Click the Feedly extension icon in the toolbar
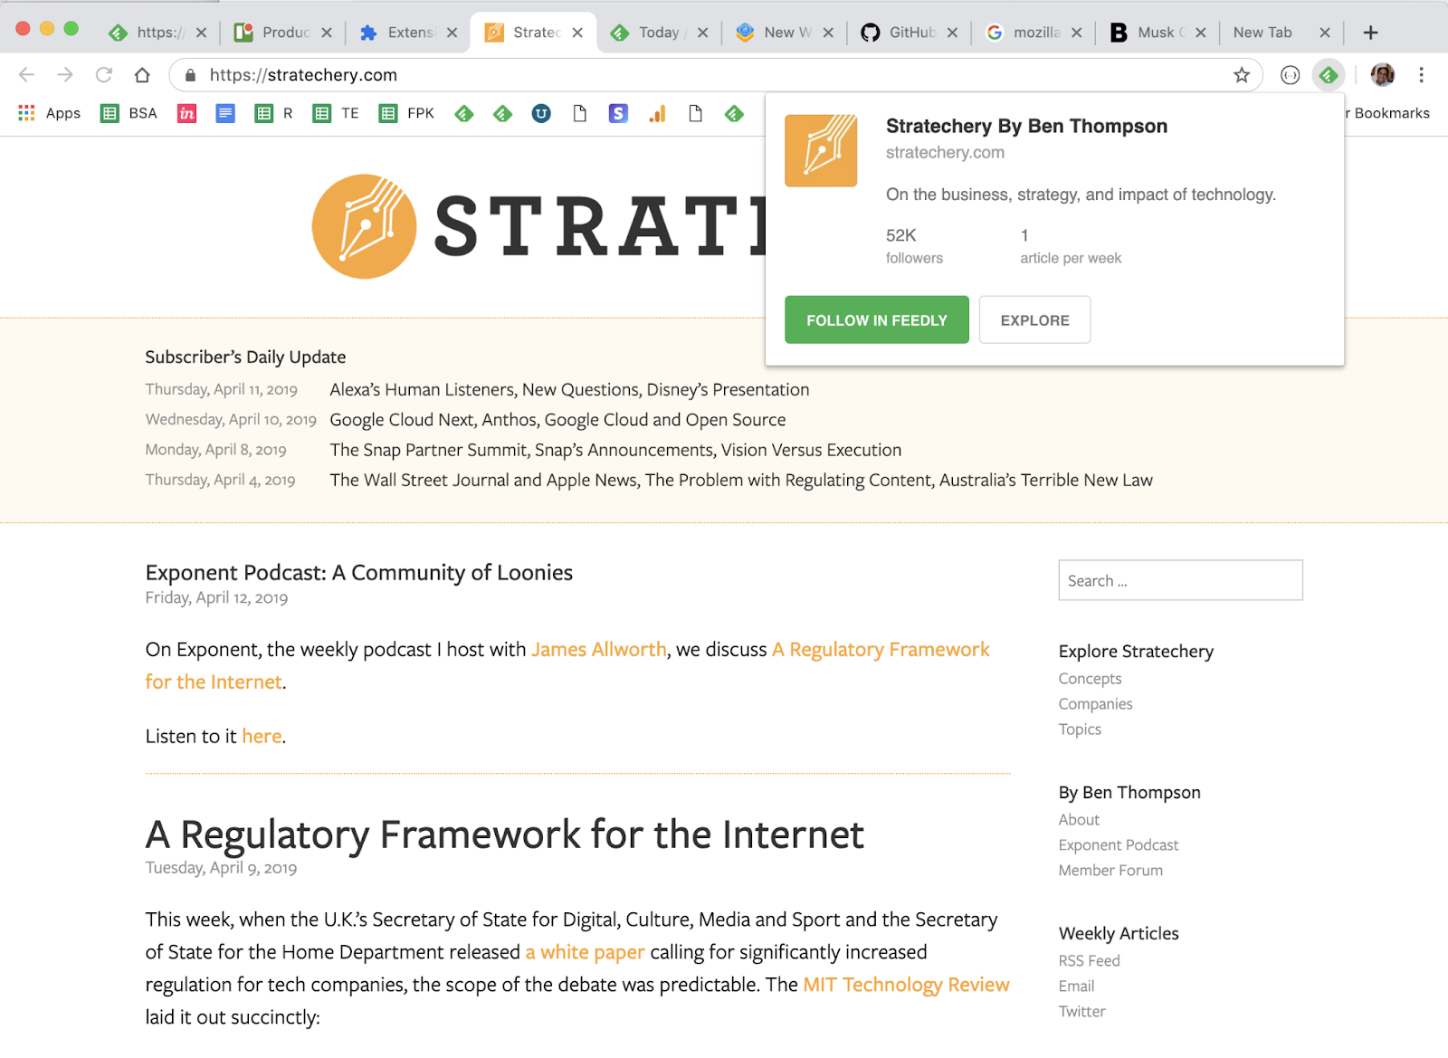The height and width of the screenshot is (1058, 1448). (x=1329, y=75)
